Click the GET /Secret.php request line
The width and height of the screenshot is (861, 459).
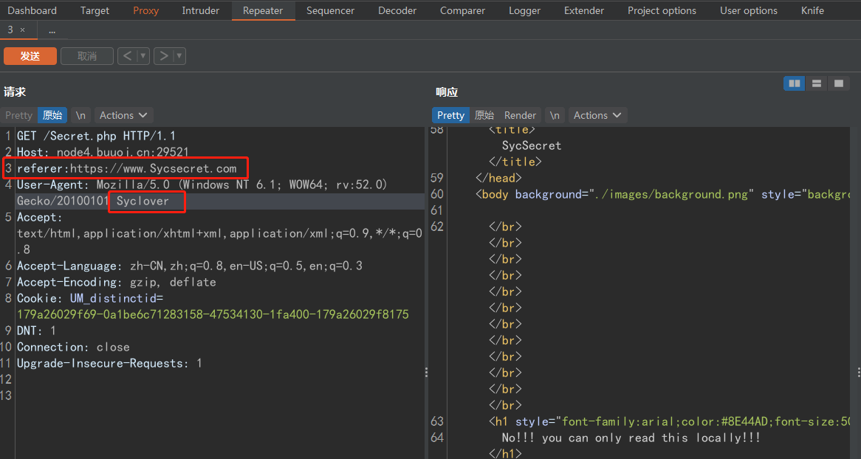pos(96,136)
